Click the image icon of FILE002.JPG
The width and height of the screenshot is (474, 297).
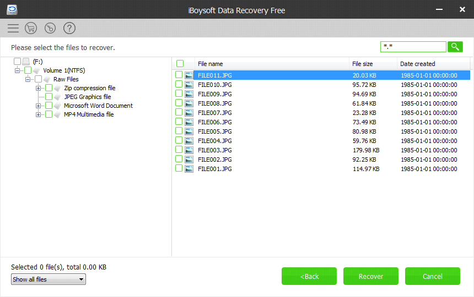click(x=189, y=159)
